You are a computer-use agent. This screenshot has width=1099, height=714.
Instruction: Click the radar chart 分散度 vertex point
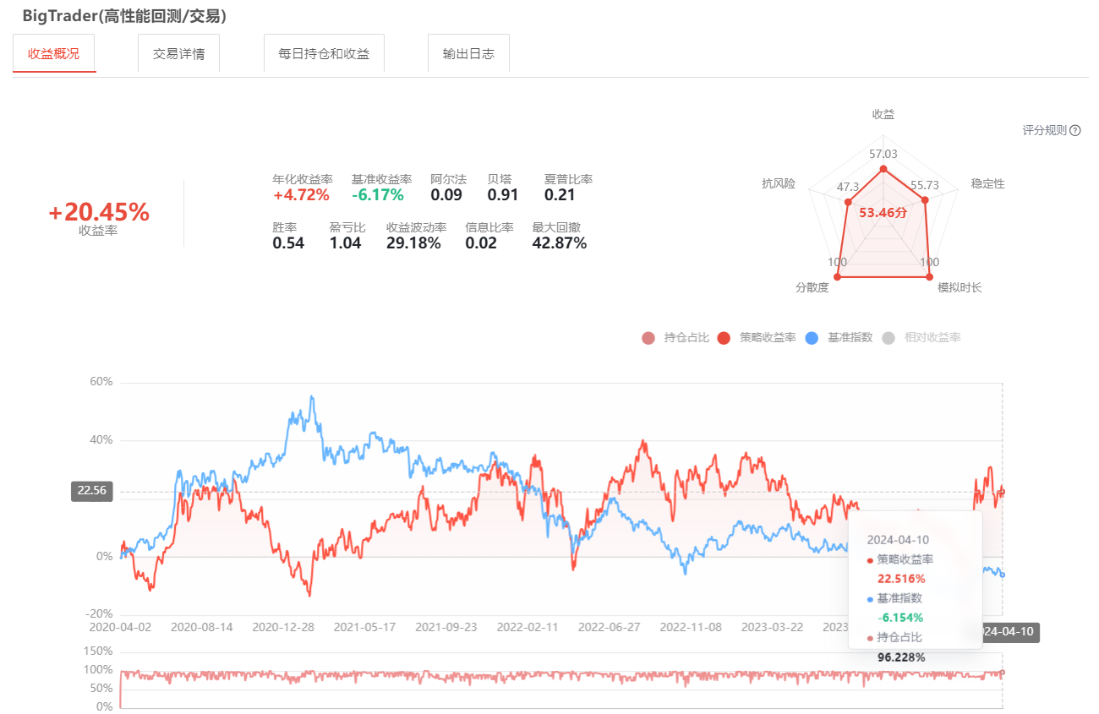(837, 276)
